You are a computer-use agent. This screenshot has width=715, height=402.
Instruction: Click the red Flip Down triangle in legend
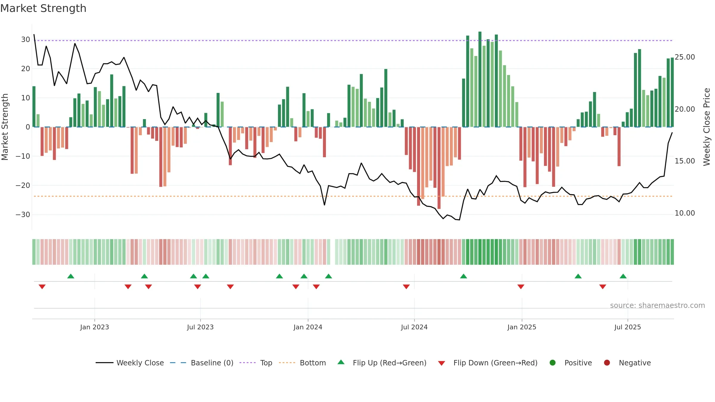click(x=442, y=363)
